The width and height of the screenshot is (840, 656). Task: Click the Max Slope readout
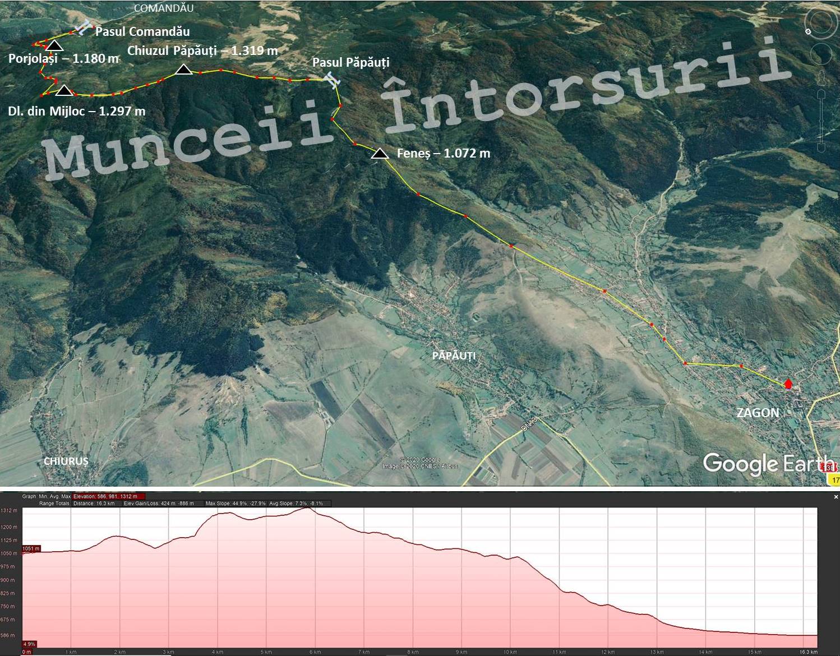[x=236, y=503]
